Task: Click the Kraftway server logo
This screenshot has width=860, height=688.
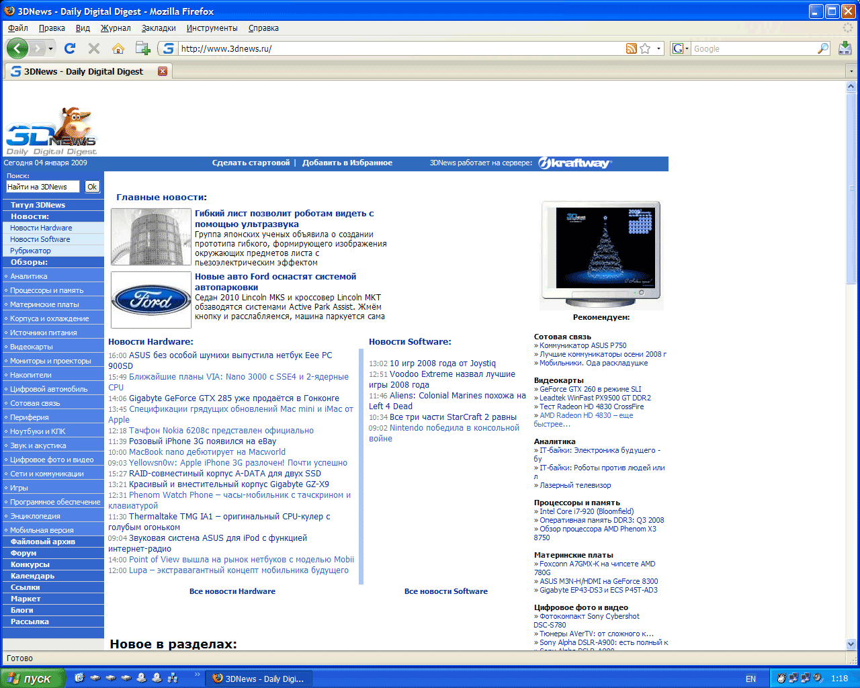Action: point(574,163)
